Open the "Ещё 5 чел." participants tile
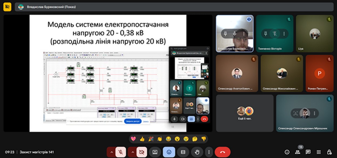 [x=245, y=113]
